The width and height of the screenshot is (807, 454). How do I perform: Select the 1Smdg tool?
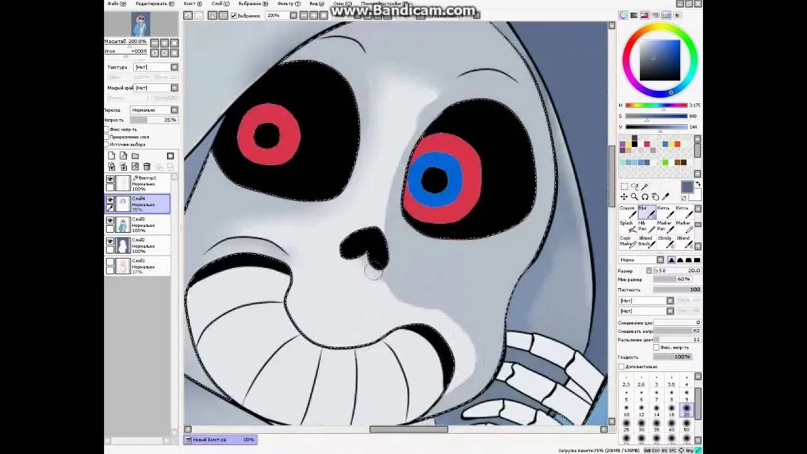pyautogui.click(x=665, y=242)
